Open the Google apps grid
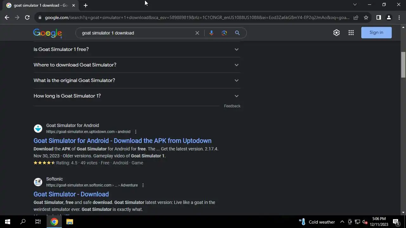The width and height of the screenshot is (406, 228). [x=351, y=33]
